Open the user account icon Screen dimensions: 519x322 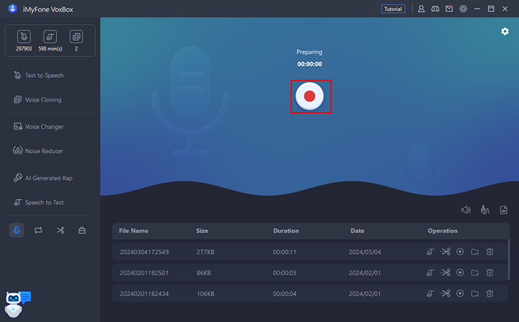(x=421, y=9)
